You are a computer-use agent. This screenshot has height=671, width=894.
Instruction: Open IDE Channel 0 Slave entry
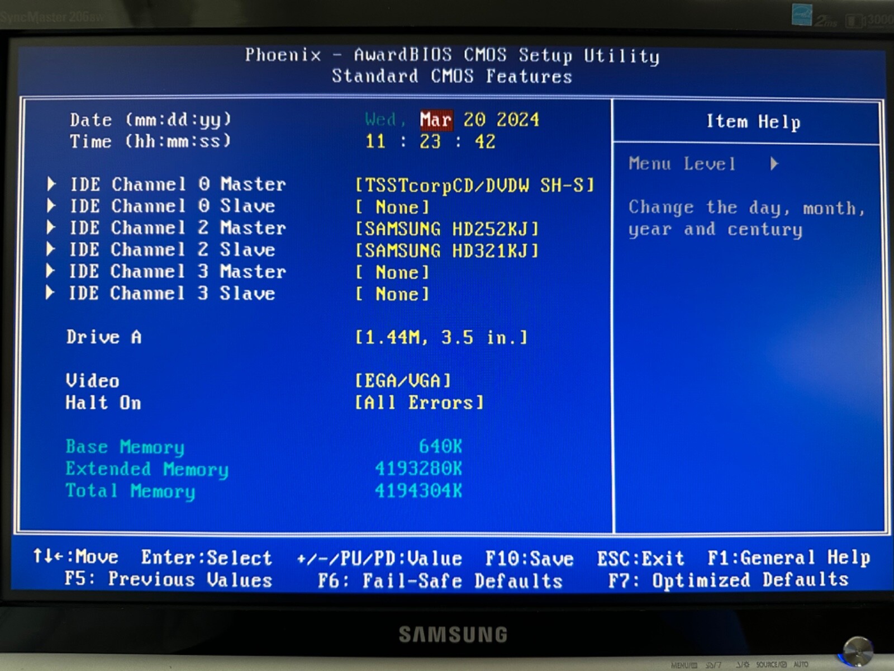172,206
